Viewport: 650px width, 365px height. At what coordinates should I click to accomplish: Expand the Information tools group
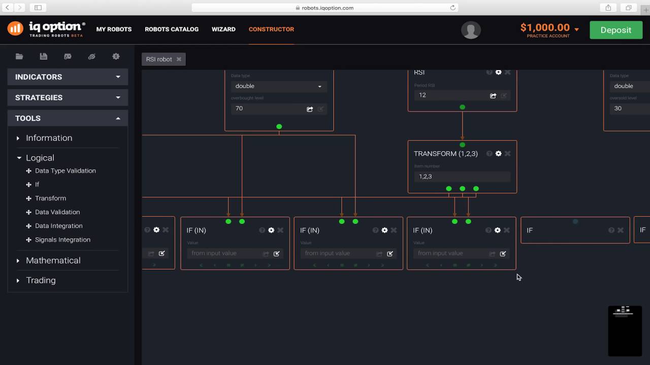(49, 138)
